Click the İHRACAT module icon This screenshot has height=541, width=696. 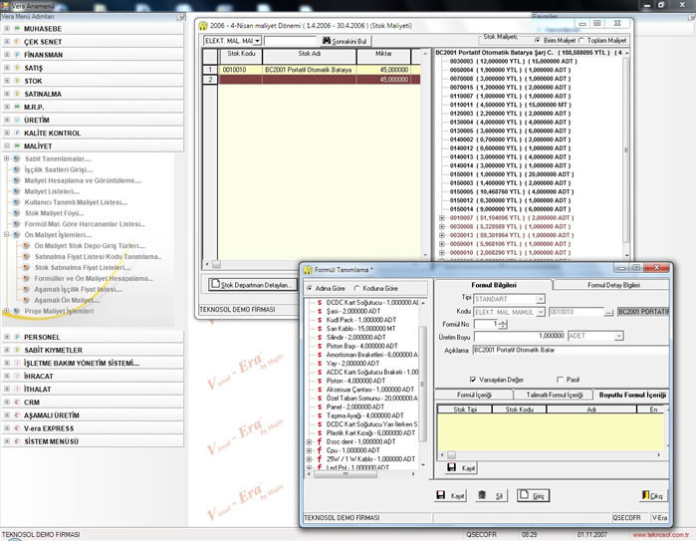17,377
